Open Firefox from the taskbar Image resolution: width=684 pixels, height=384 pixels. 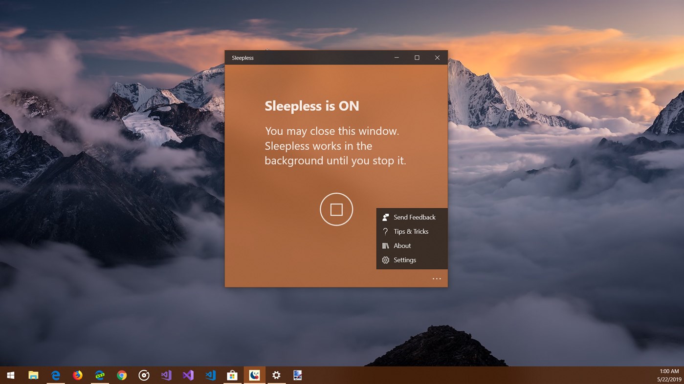click(x=78, y=375)
